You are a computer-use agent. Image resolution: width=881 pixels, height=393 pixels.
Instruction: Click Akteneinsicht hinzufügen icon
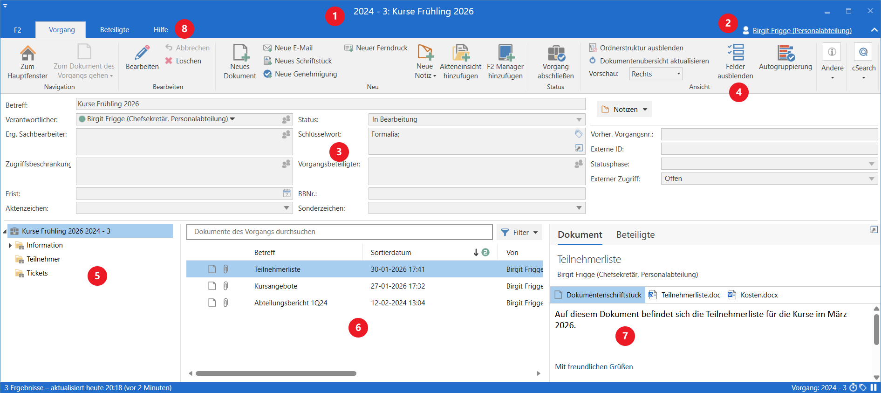click(460, 53)
